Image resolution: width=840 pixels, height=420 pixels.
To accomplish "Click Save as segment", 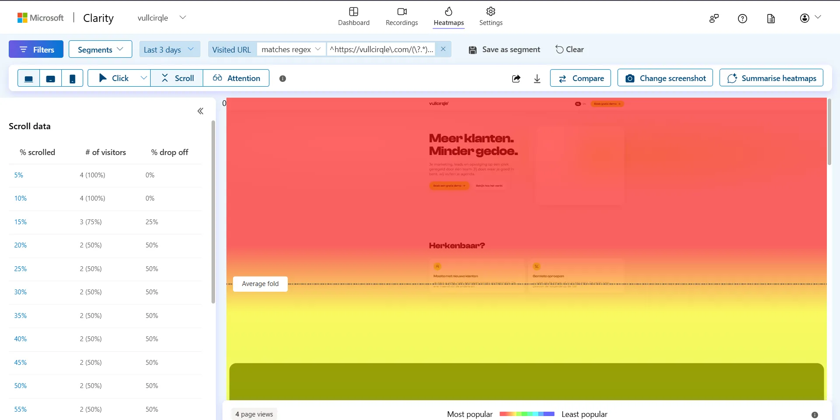I will pos(505,49).
